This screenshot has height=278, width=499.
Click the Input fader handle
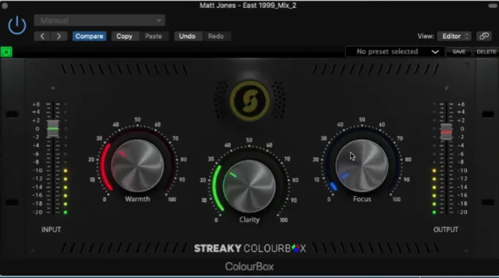(x=53, y=129)
